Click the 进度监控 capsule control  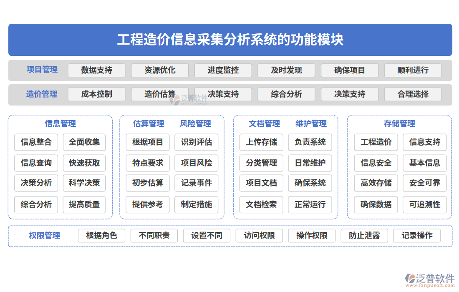click(224, 70)
